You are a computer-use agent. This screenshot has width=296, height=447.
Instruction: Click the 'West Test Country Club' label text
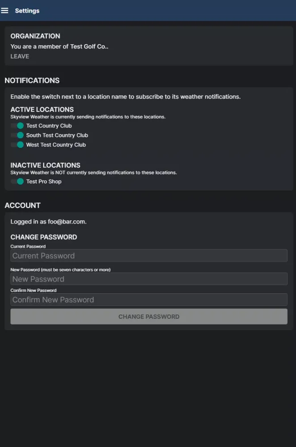(x=56, y=145)
